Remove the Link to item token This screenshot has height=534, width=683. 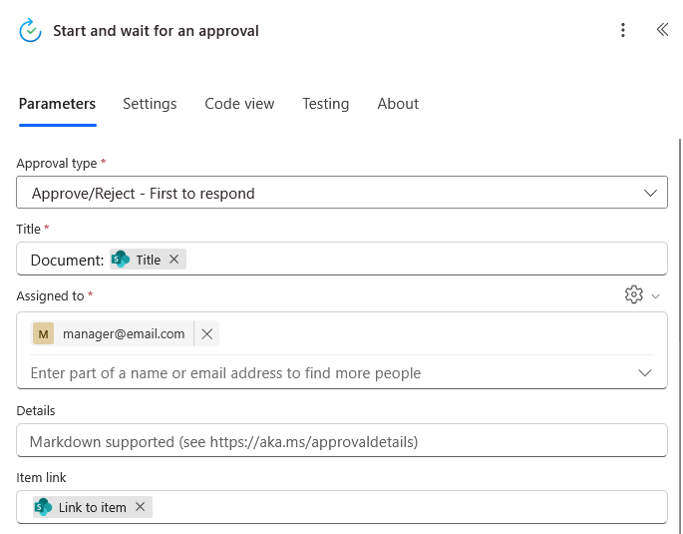(x=140, y=506)
